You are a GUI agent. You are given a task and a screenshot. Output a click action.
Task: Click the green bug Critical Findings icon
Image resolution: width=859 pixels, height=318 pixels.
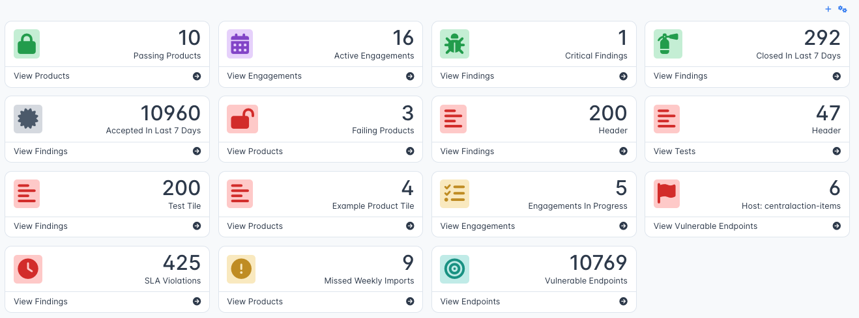454,44
